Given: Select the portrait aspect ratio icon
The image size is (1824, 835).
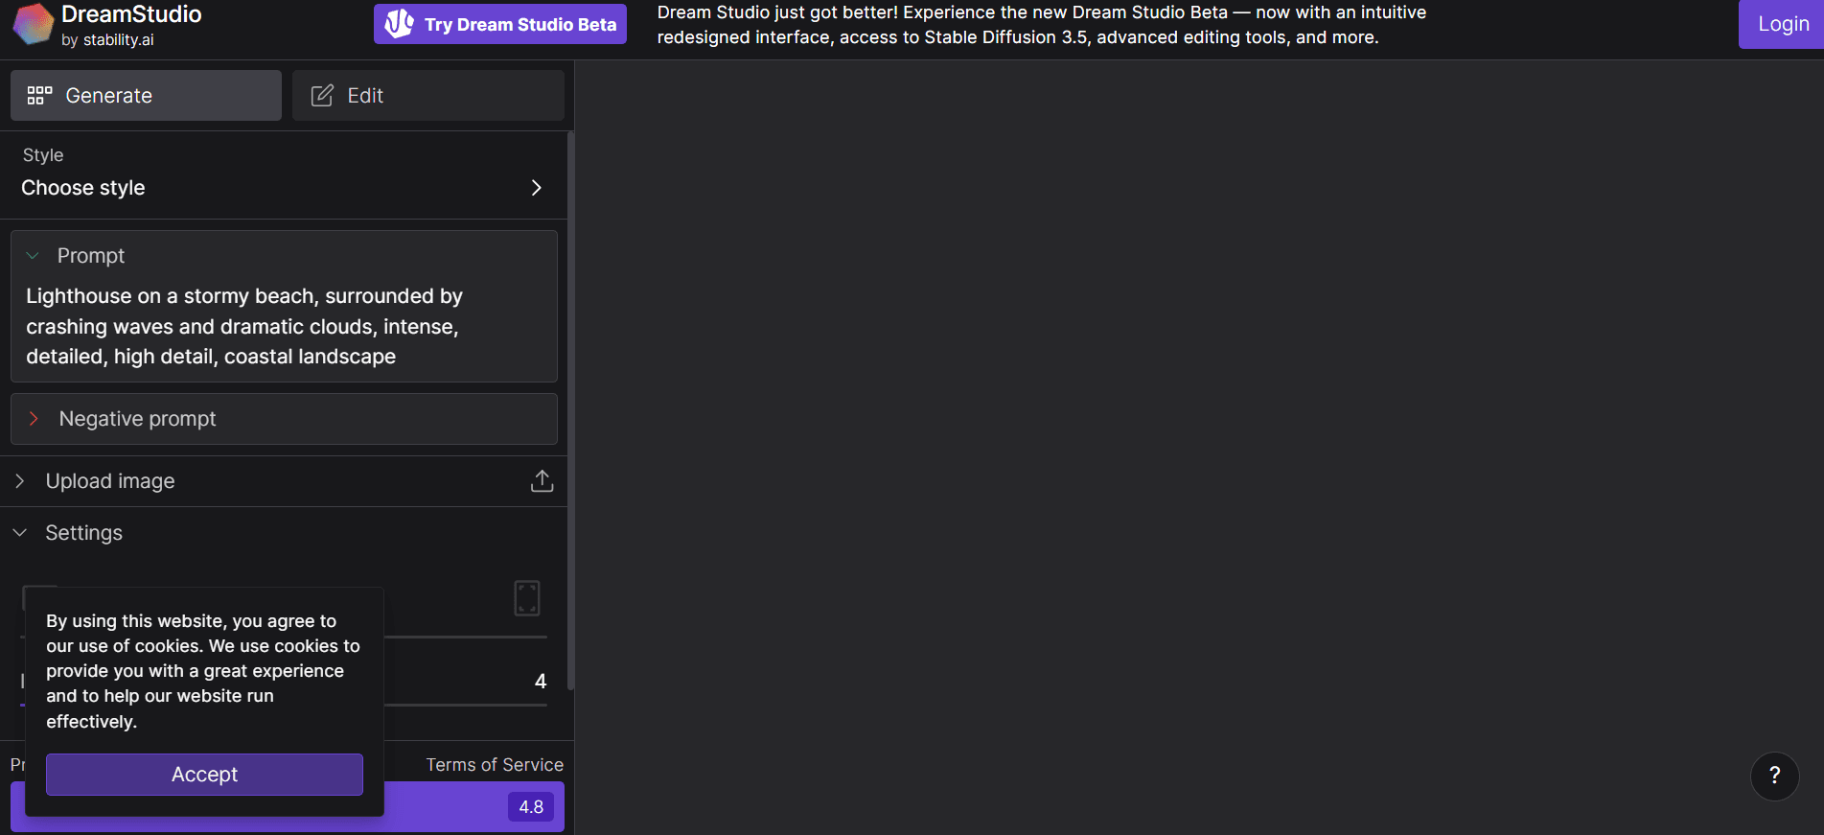Looking at the screenshot, I should pos(527,598).
